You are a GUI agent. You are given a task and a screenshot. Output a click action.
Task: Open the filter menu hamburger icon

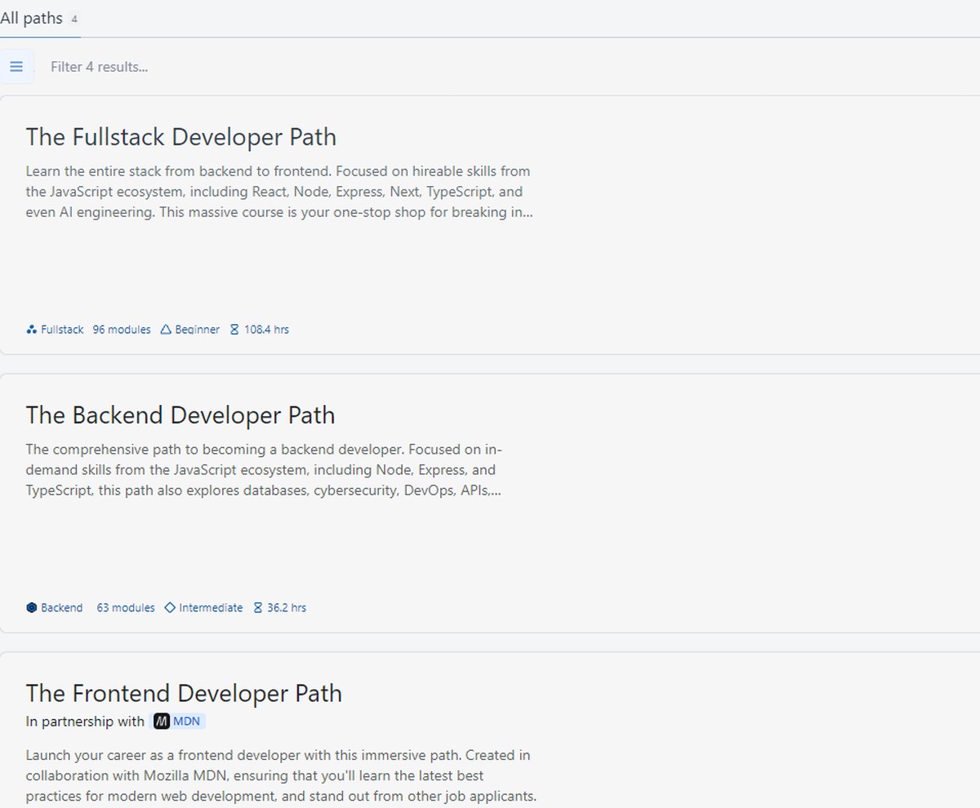pyautogui.click(x=16, y=67)
